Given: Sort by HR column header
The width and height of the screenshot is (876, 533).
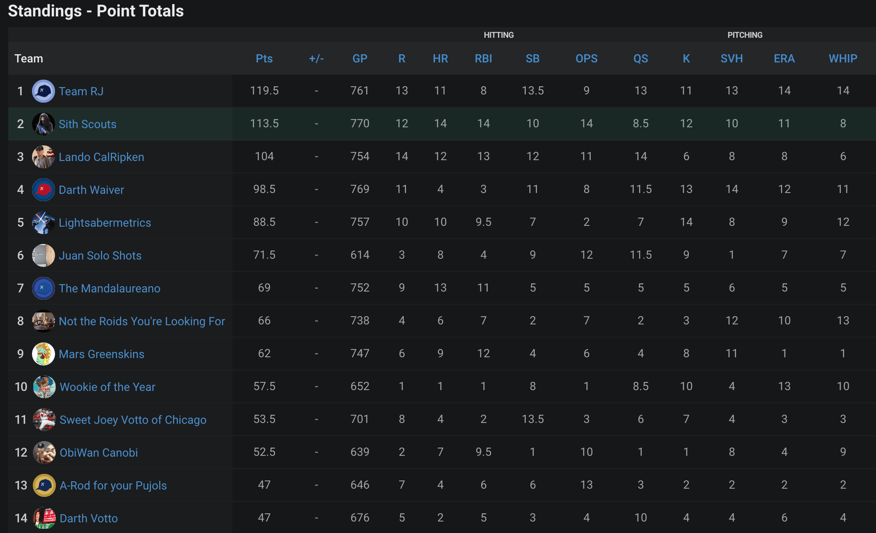Looking at the screenshot, I should point(440,58).
